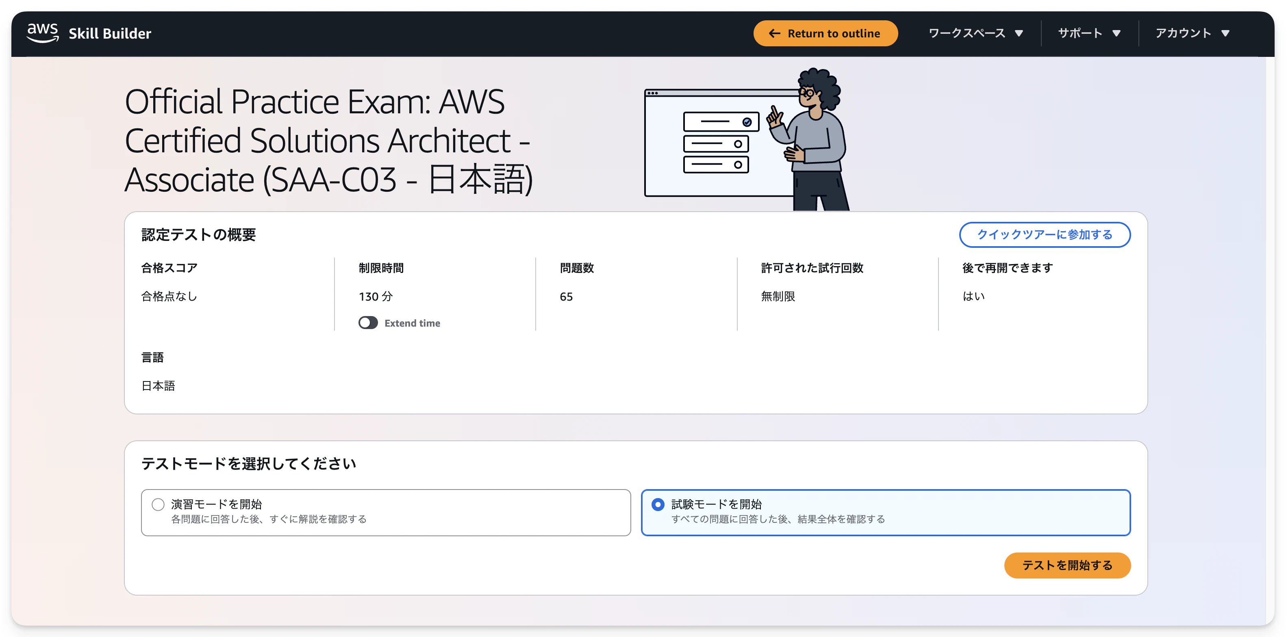Click the question count value 65

click(x=566, y=297)
